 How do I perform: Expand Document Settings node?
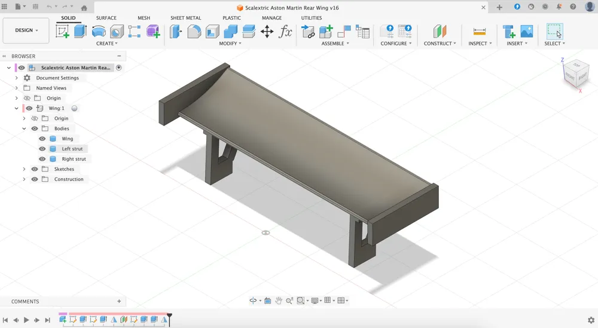(x=16, y=78)
